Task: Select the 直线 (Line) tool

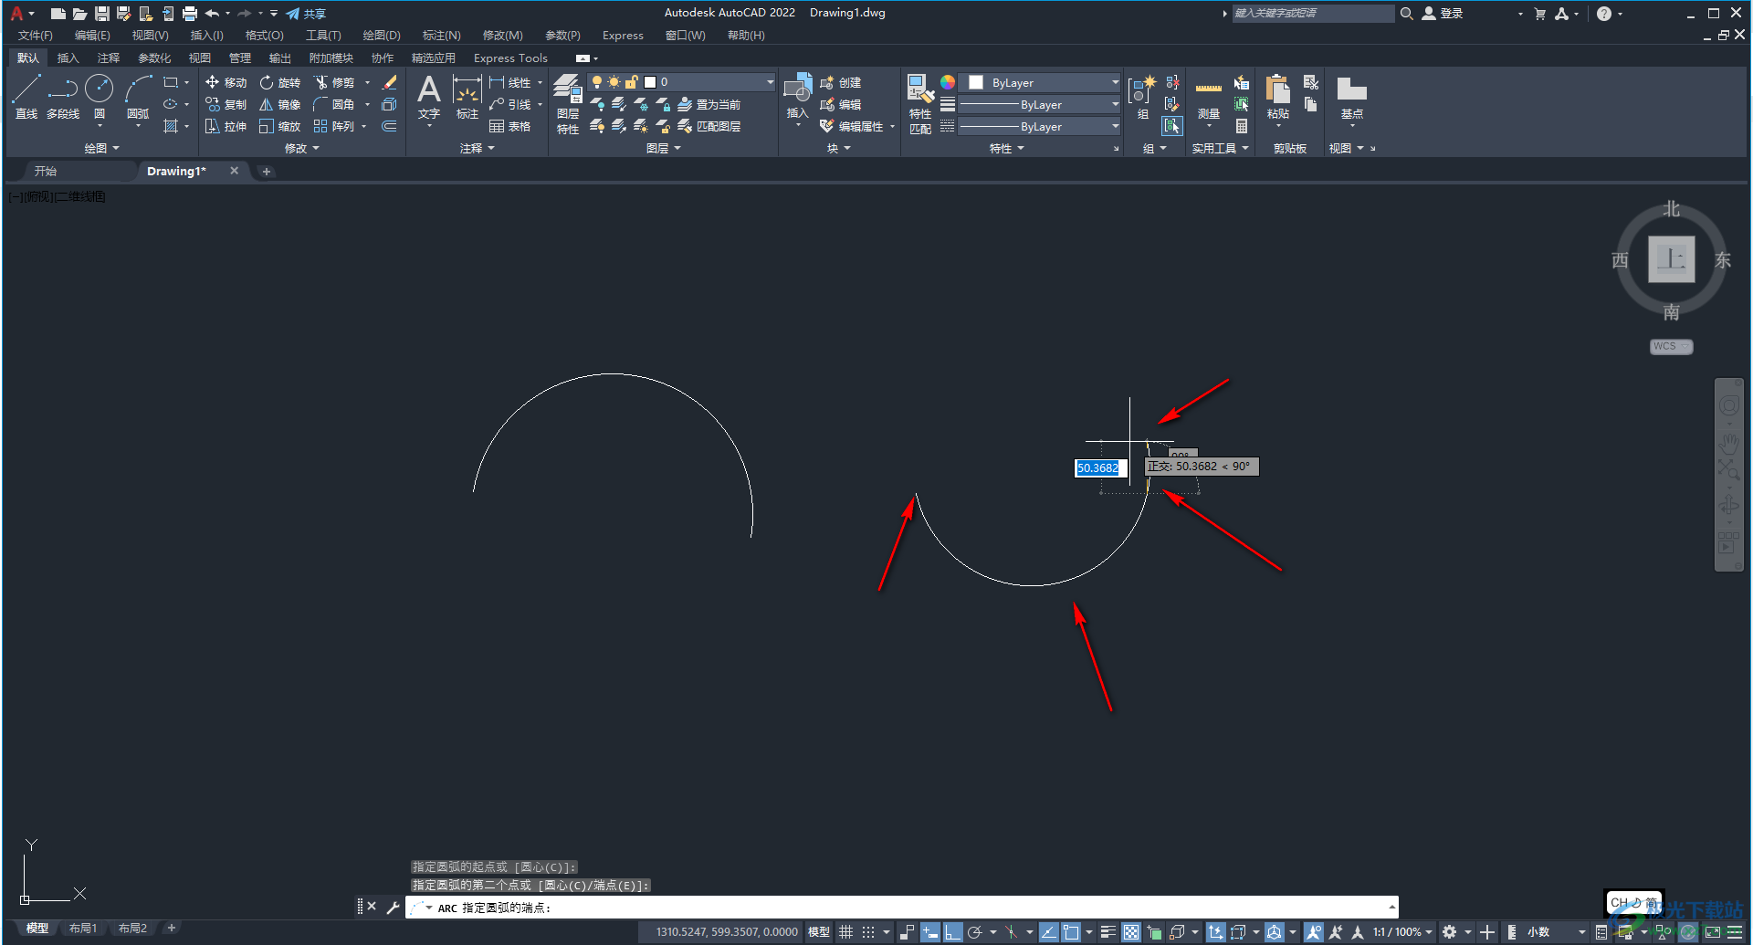Action: 26,97
